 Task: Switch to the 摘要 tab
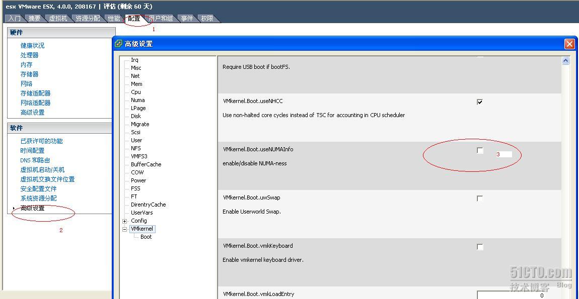pos(34,19)
